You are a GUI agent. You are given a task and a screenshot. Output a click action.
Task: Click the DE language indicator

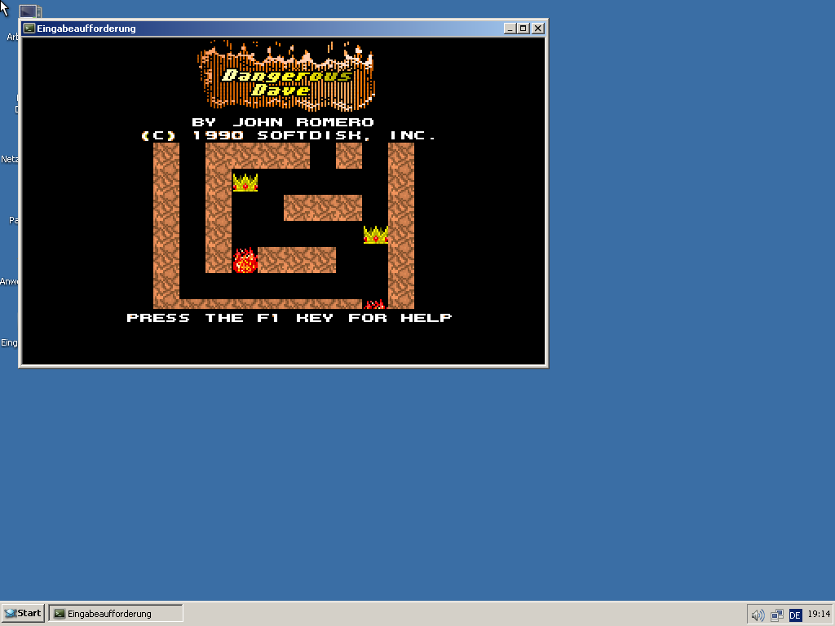pyautogui.click(x=795, y=615)
